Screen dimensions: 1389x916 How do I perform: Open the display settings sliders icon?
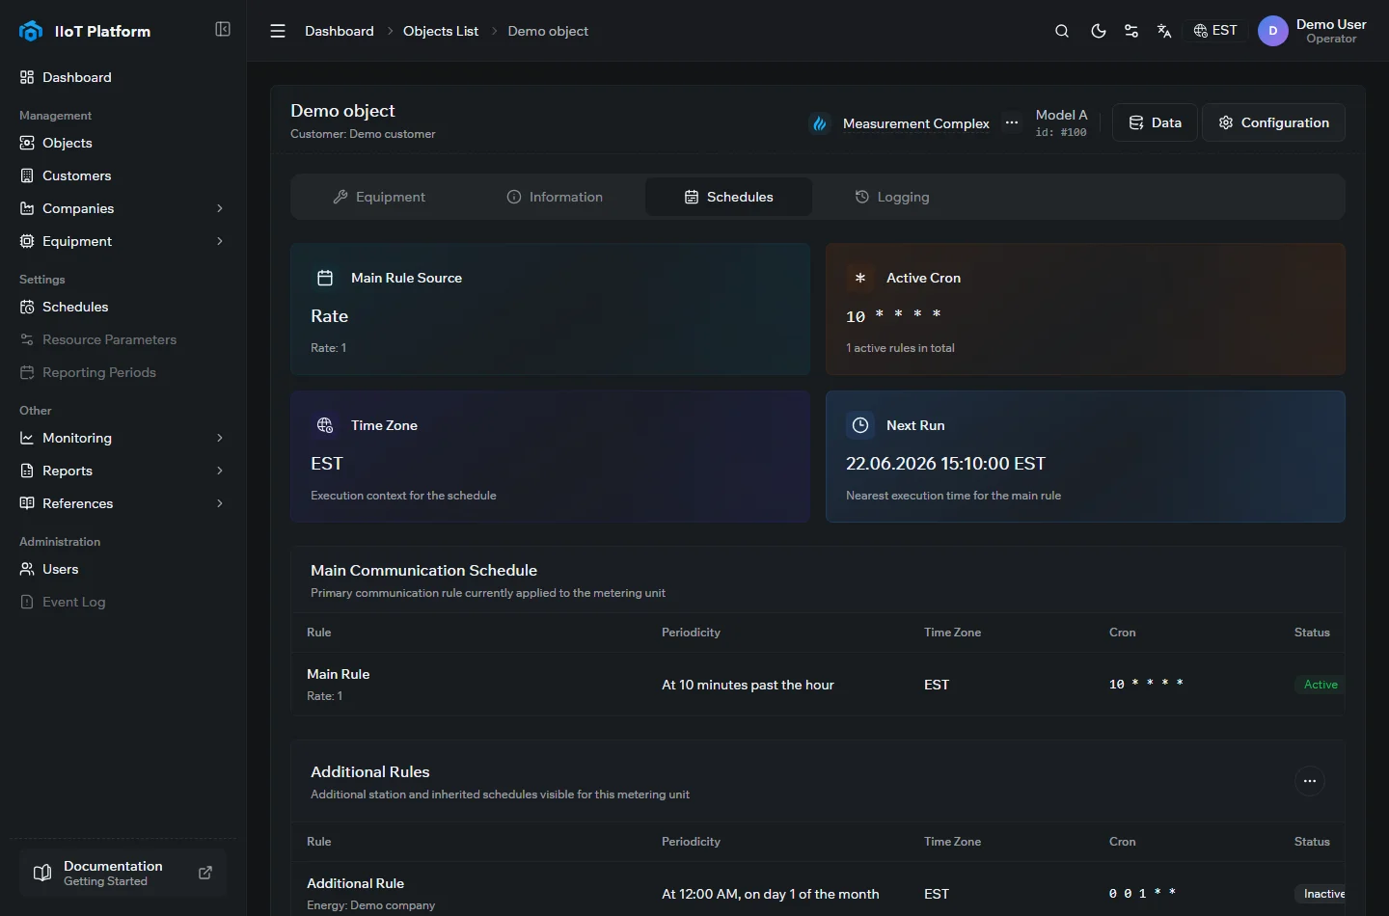(x=1131, y=31)
